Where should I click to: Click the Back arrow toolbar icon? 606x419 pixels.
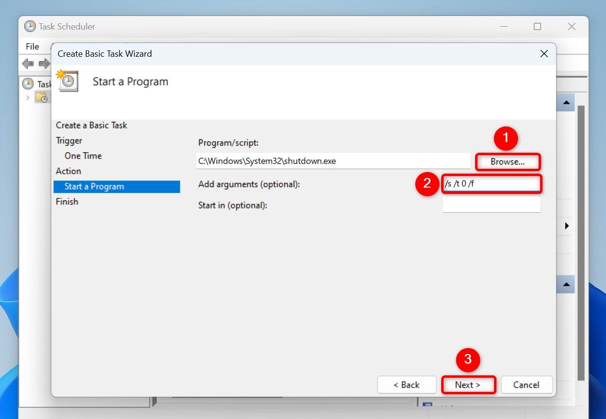[x=28, y=64]
